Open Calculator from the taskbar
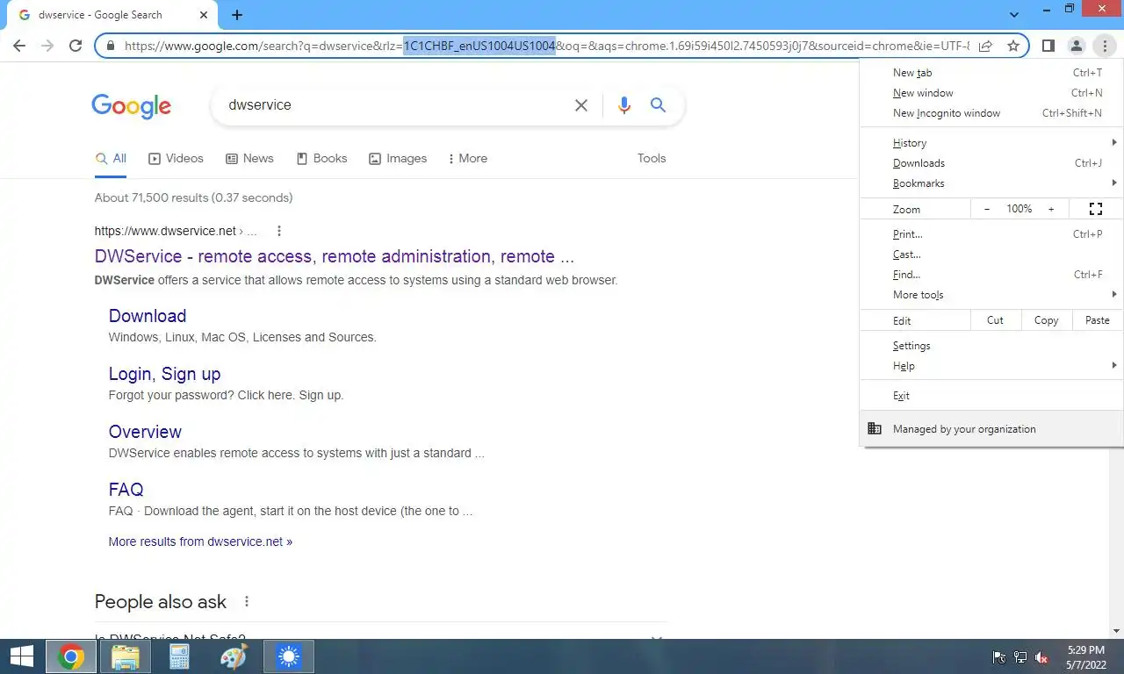The height and width of the screenshot is (674, 1124). [x=179, y=656]
